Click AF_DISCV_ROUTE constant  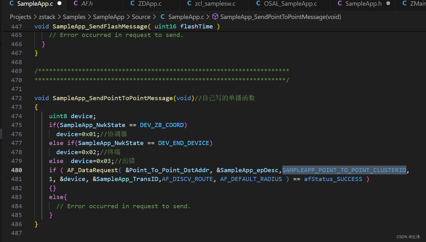click(187, 179)
